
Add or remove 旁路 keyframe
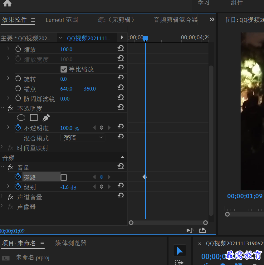101,177
